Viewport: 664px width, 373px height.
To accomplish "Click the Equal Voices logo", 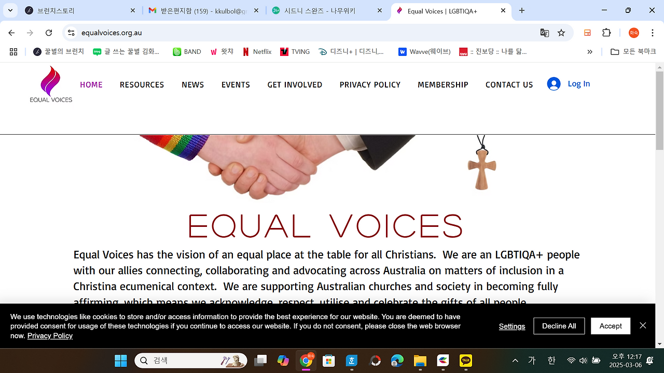I will click(51, 84).
